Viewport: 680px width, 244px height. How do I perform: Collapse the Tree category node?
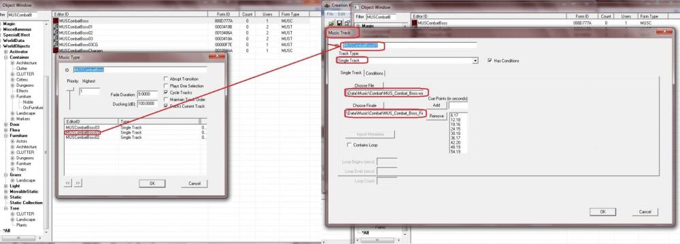6,208
